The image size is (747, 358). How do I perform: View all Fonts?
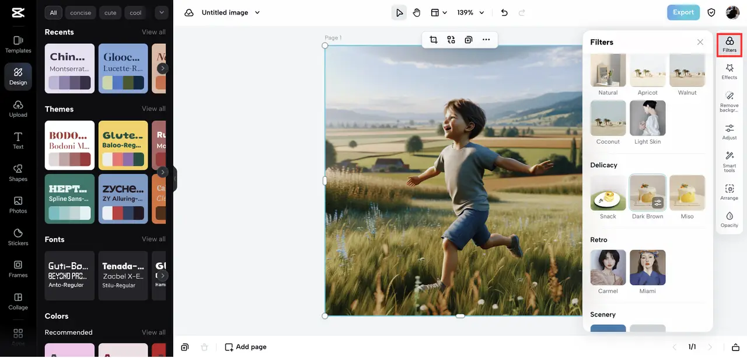click(153, 239)
